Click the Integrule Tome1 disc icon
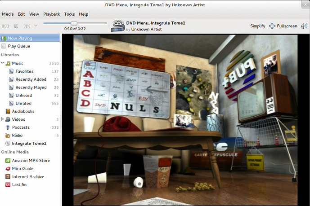The width and height of the screenshot is (310, 206). click(x=8, y=144)
